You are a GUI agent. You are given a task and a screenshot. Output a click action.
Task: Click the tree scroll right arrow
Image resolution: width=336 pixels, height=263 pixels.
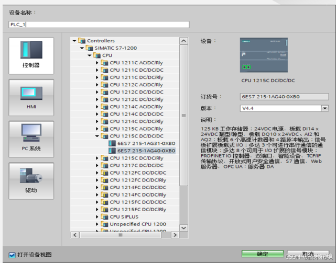pyautogui.click(x=175, y=235)
